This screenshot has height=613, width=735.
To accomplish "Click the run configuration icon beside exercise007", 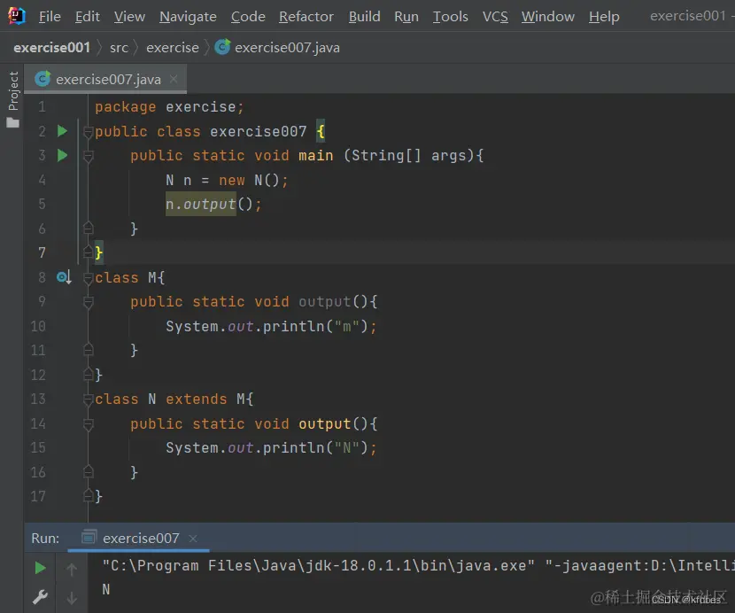I will tap(89, 537).
